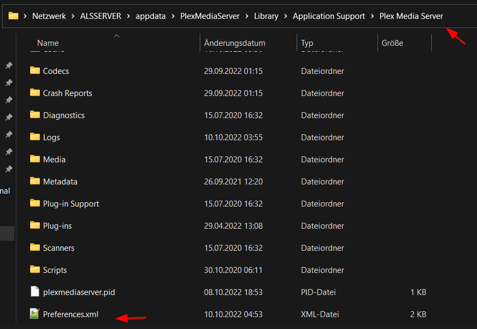Click the date 10.10.2022 04:53 for Preferences.xml
This screenshot has height=329, width=477.
coord(233,314)
